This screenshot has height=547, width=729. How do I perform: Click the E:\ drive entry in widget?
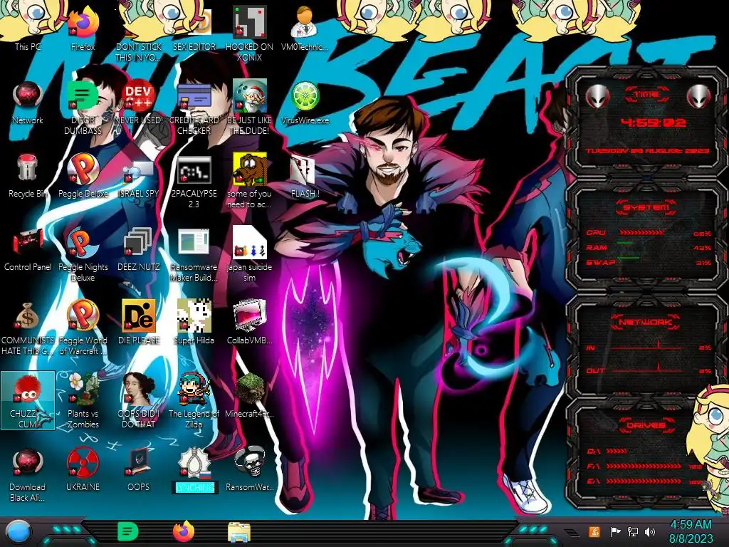click(644, 481)
